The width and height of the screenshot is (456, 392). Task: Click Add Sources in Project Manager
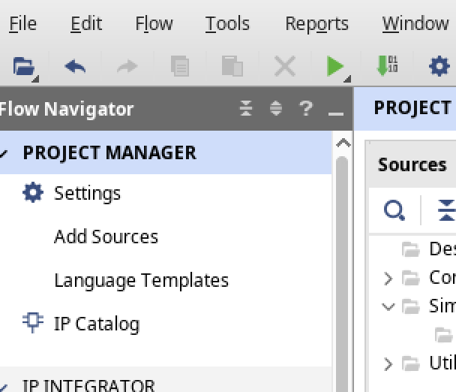[x=106, y=237]
